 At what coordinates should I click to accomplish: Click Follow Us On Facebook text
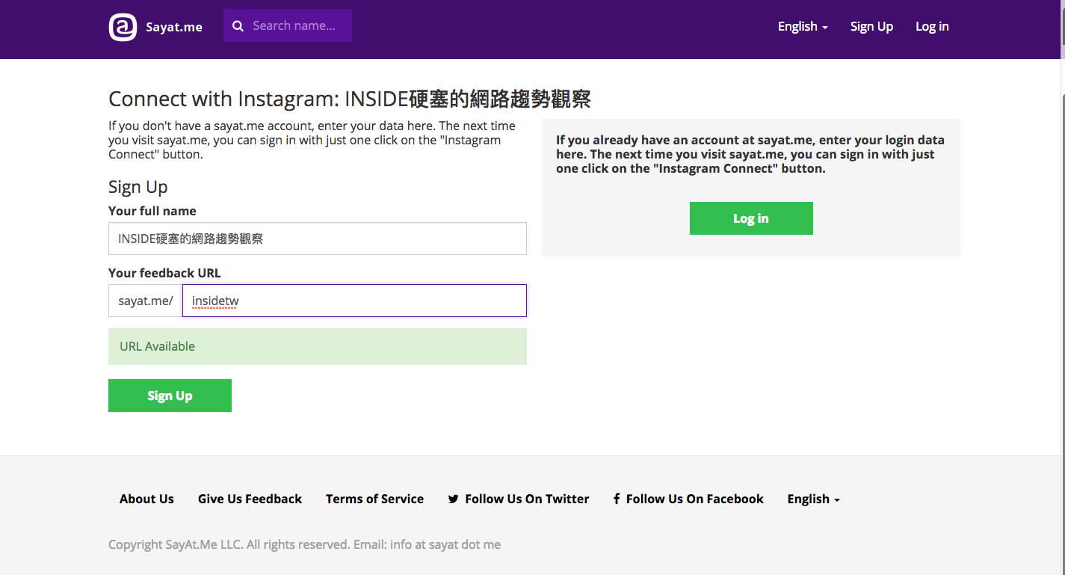click(x=695, y=499)
